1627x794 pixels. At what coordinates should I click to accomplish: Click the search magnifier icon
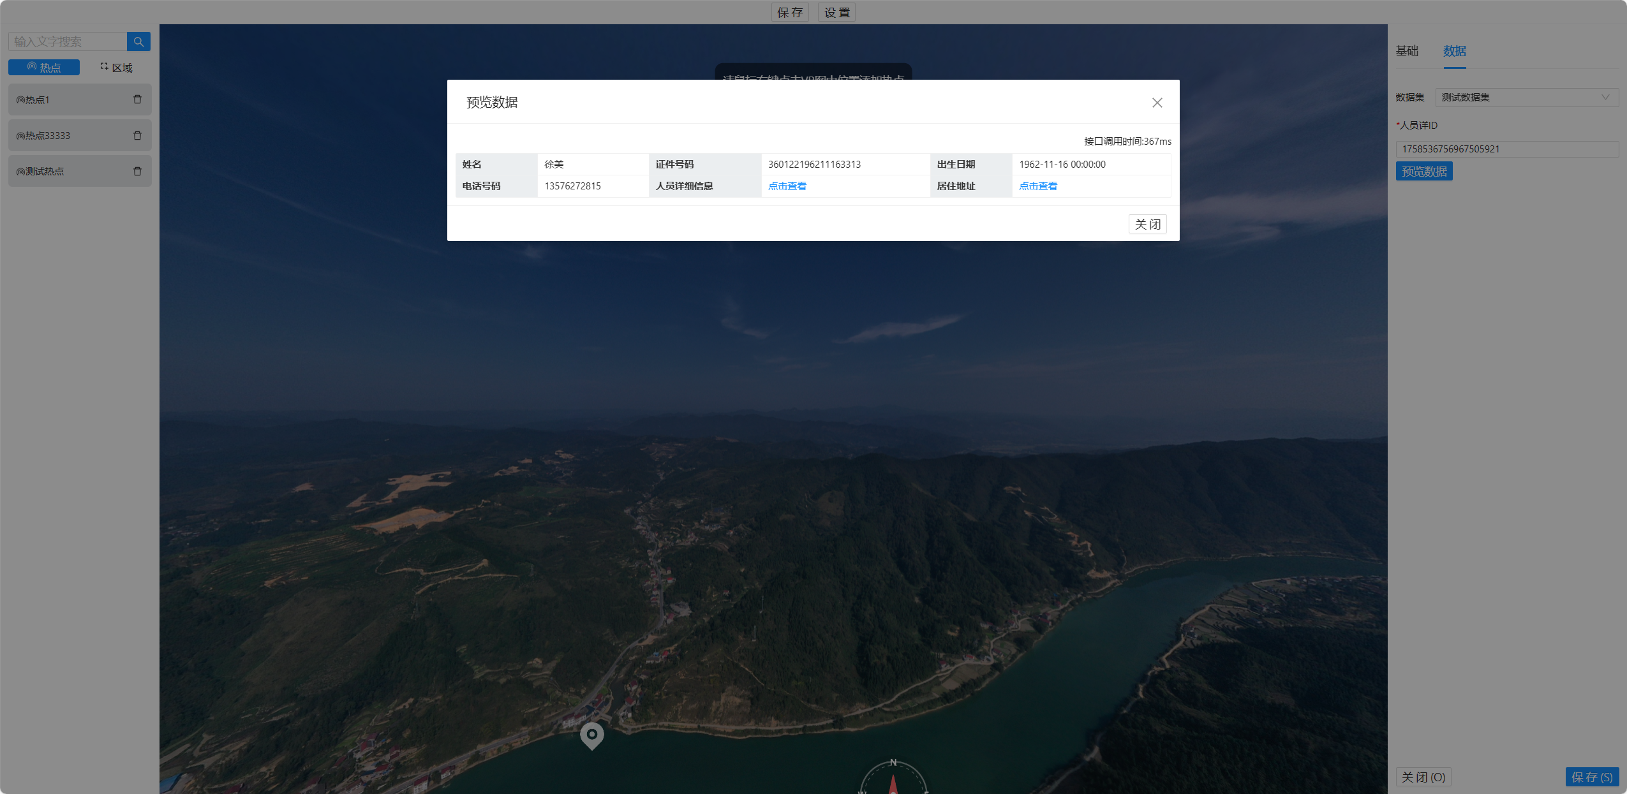(x=138, y=41)
